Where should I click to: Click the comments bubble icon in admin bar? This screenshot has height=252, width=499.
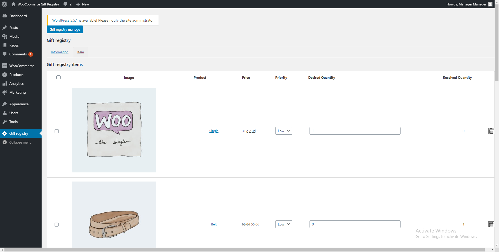click(x=65, y=4)
